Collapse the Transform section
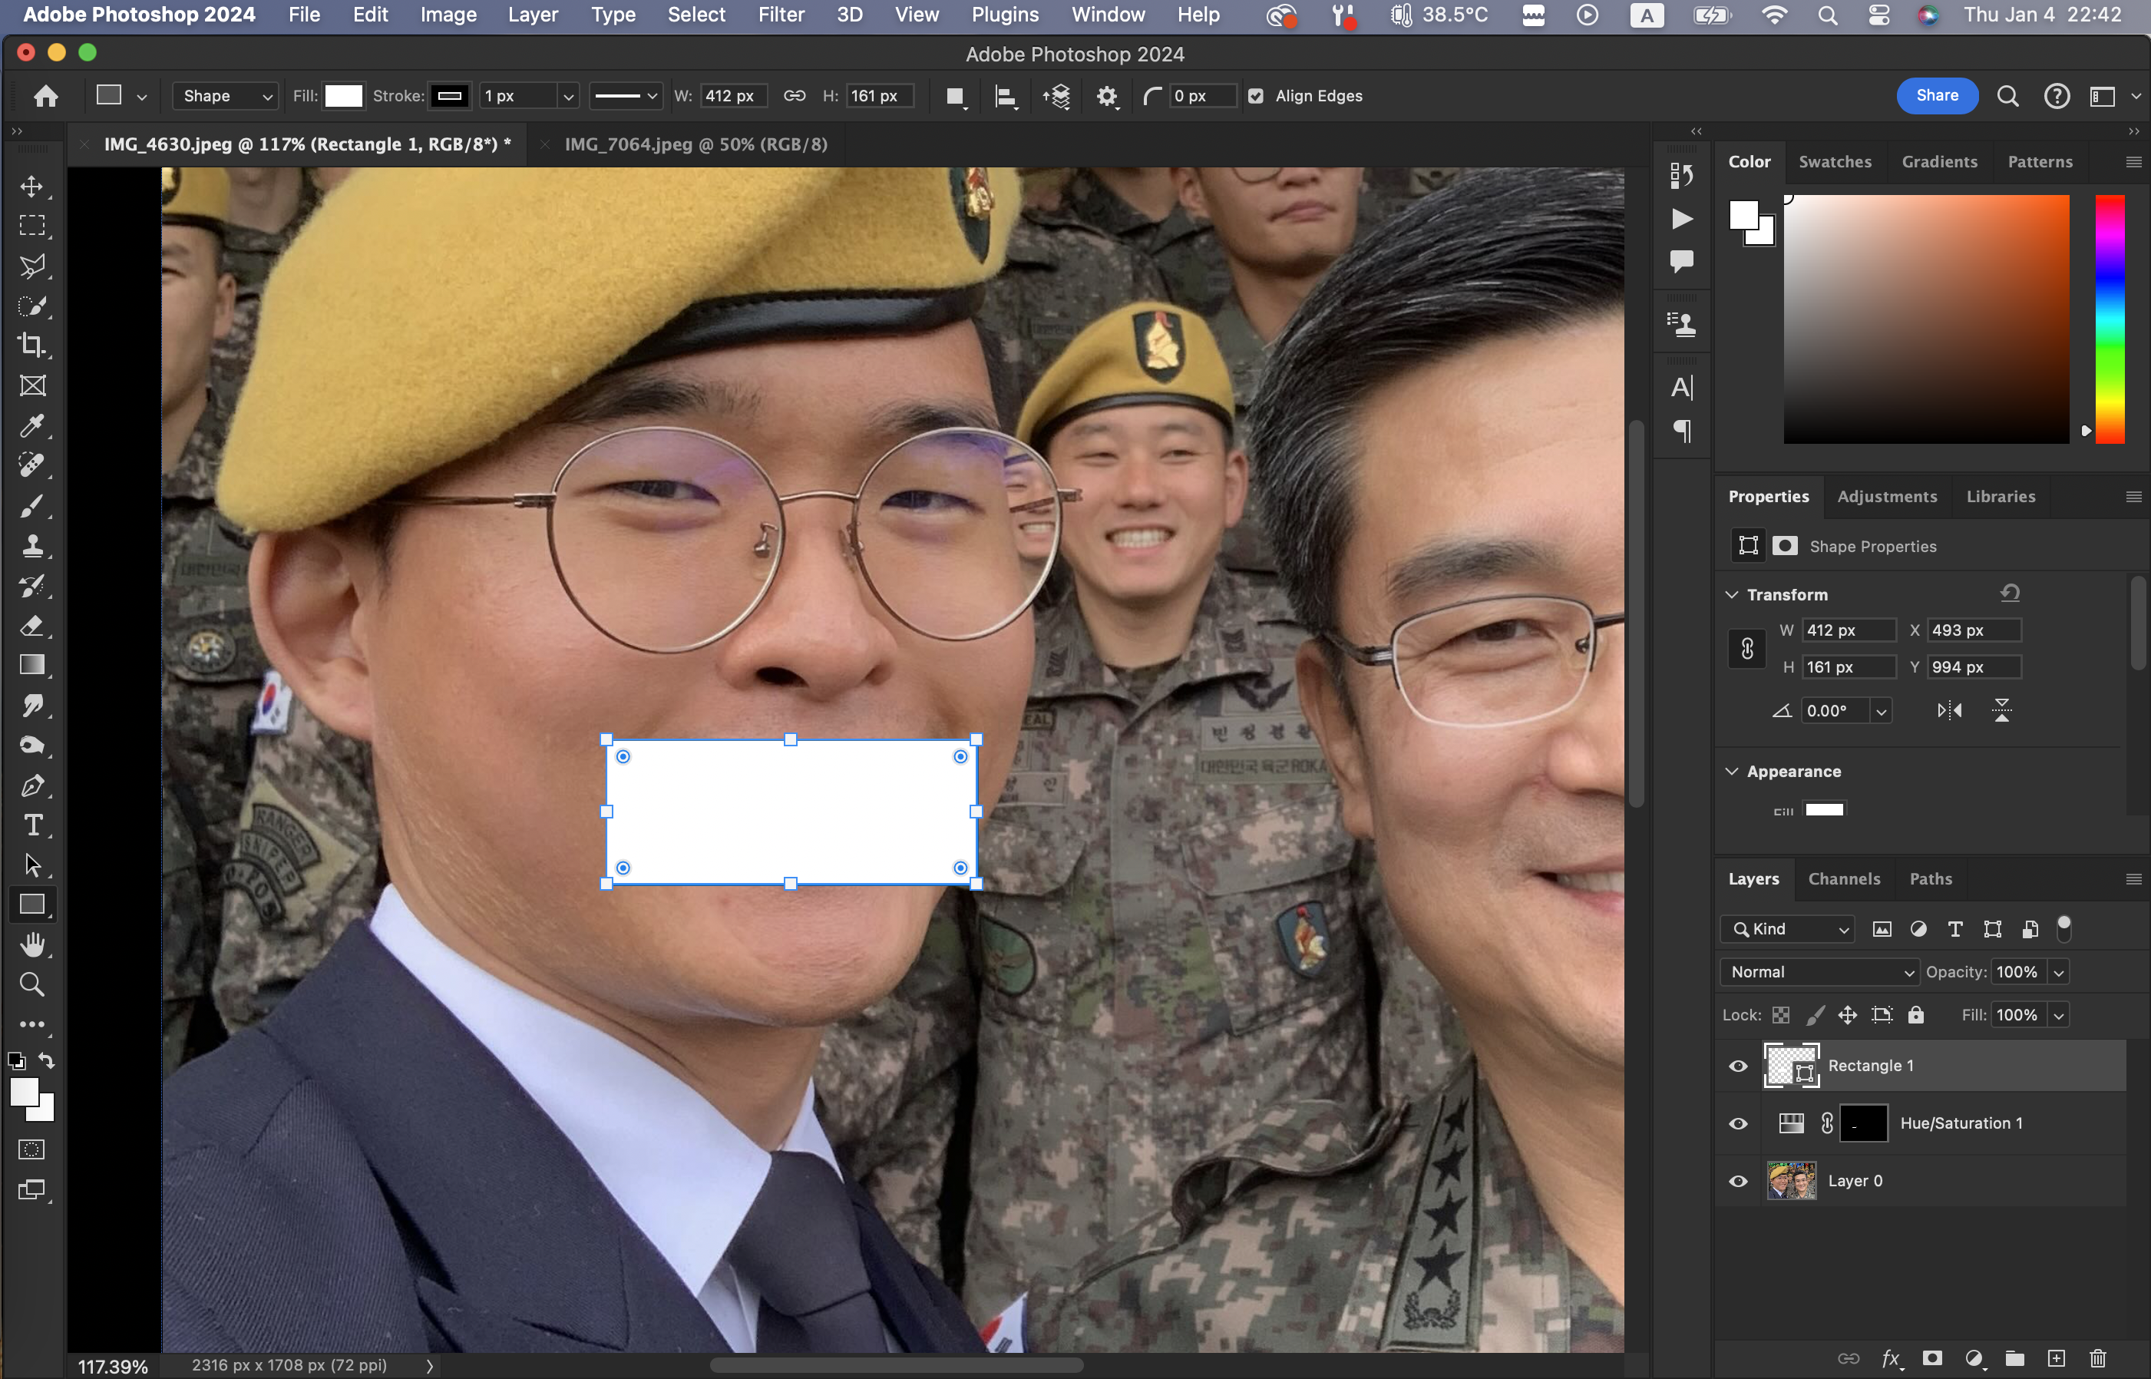 (x=1732, y=594)
